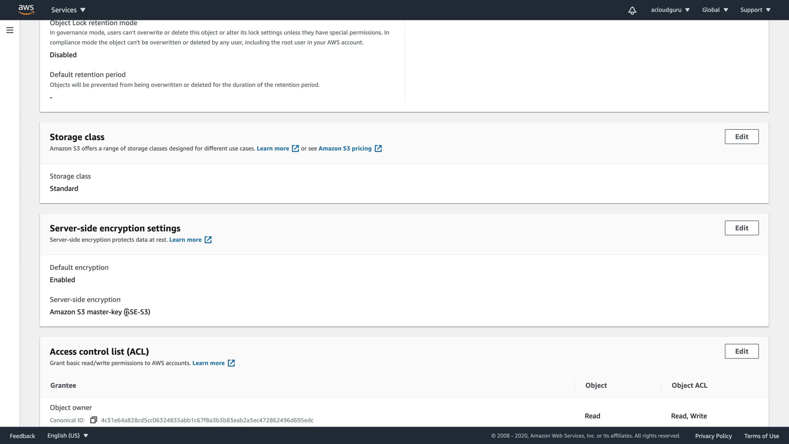Click external link icon beside Amazon S3 pricing

378,148
